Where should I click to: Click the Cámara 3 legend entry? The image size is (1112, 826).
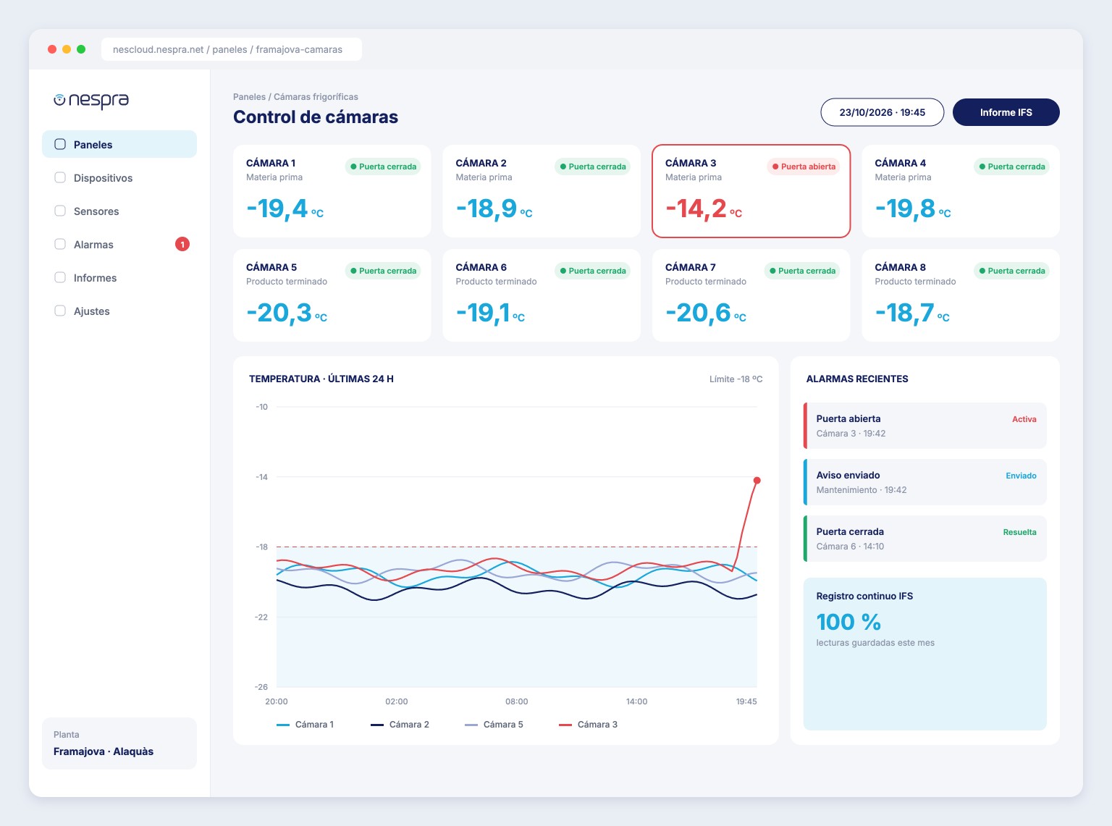(x=588, y=725)
